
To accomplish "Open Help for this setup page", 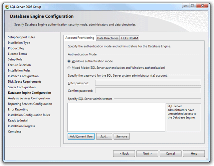I will [x=194, y=154].
